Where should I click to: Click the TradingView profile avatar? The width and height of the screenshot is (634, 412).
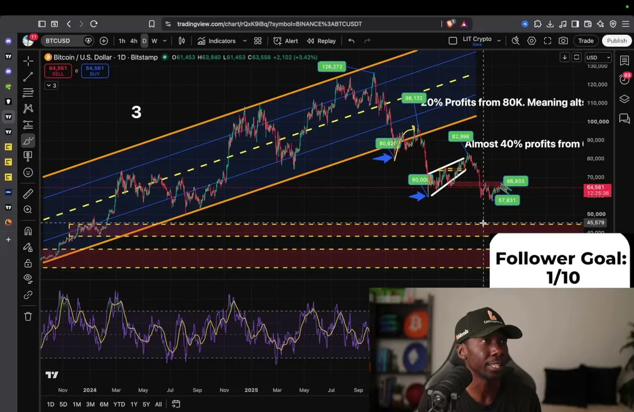28,41
